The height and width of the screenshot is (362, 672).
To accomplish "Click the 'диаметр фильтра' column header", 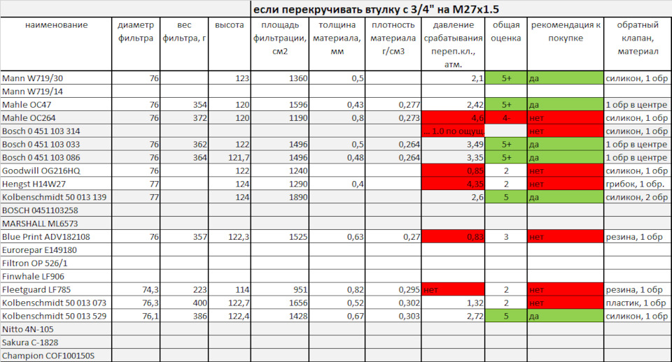I will [136, 44].
